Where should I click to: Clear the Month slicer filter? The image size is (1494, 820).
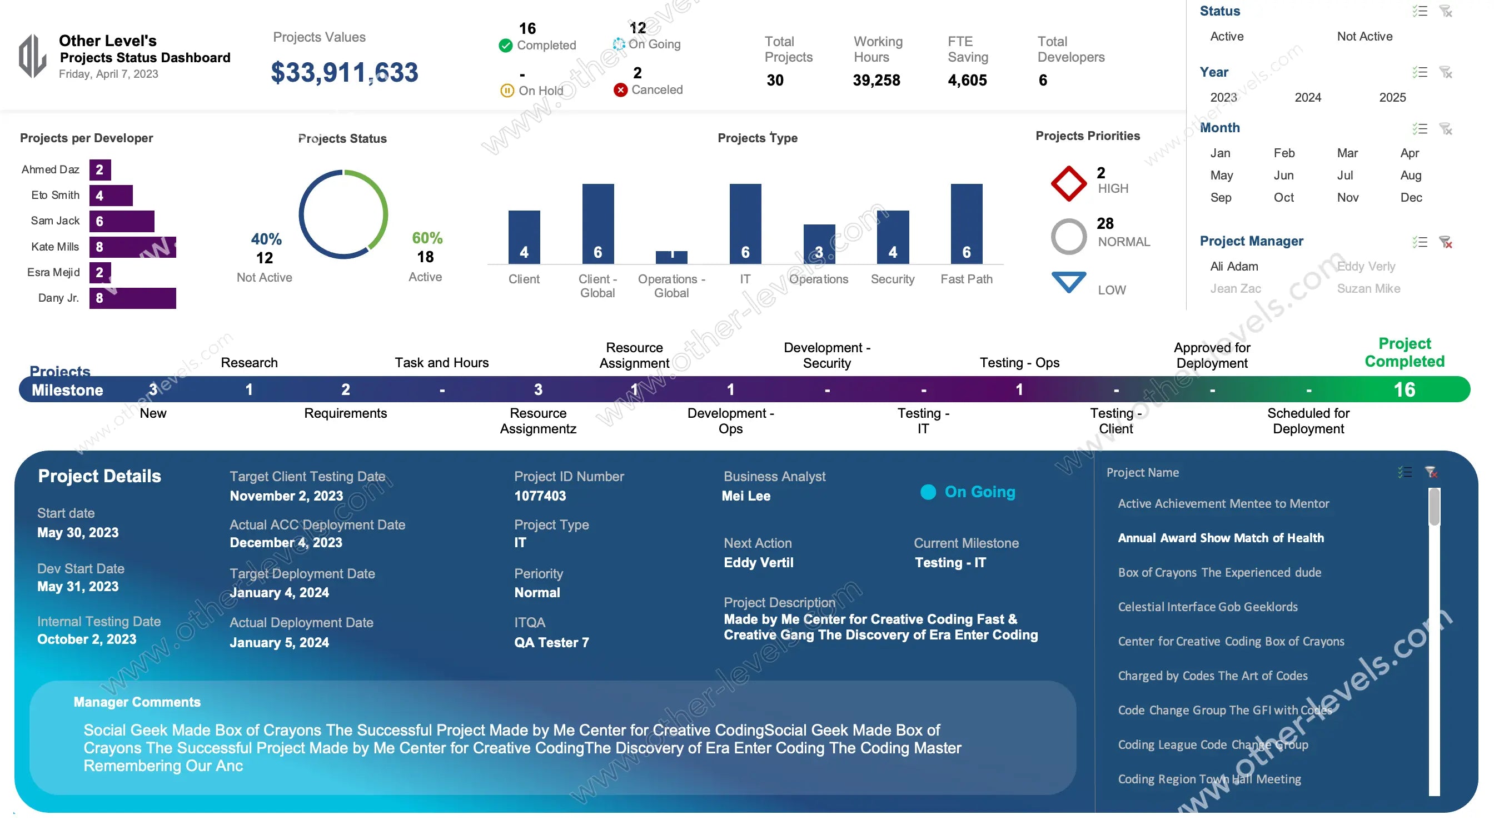pos(1446,128)
